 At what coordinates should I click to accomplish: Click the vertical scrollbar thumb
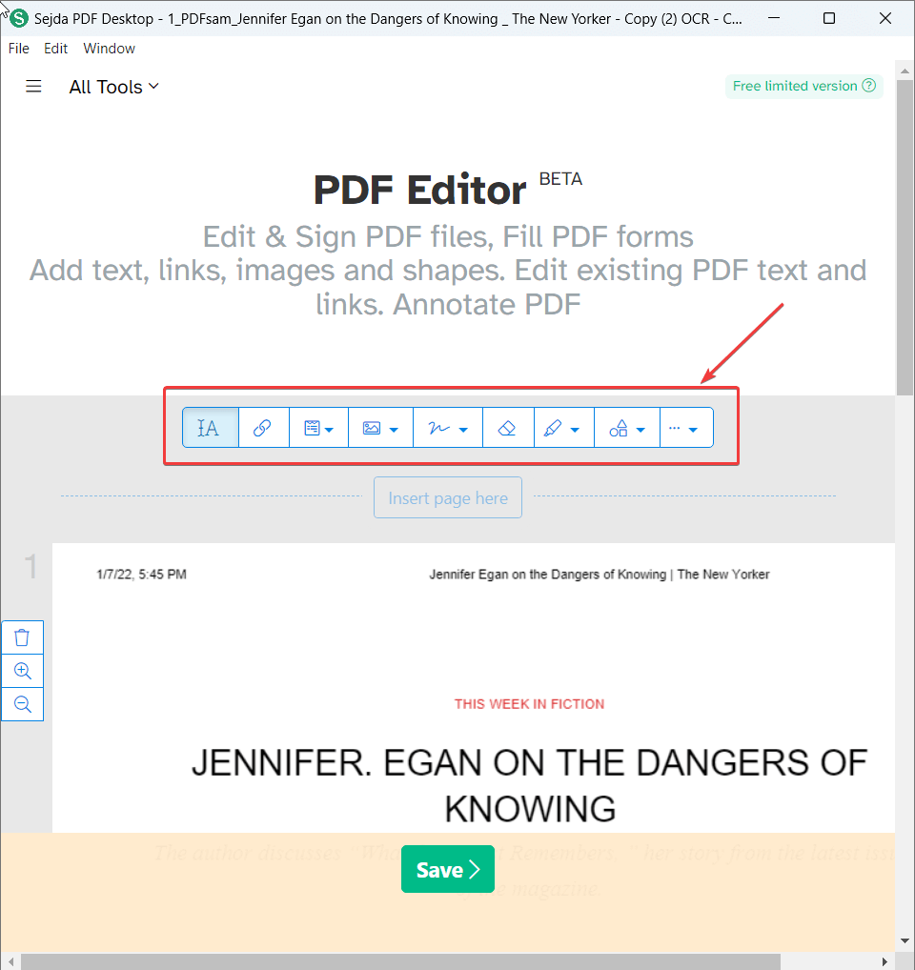point(905,237)
